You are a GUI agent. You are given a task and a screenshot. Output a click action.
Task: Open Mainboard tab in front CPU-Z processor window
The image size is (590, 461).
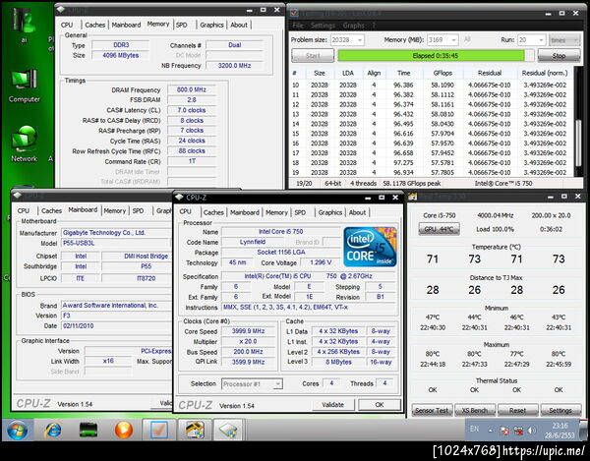click(x=245, y=212)
